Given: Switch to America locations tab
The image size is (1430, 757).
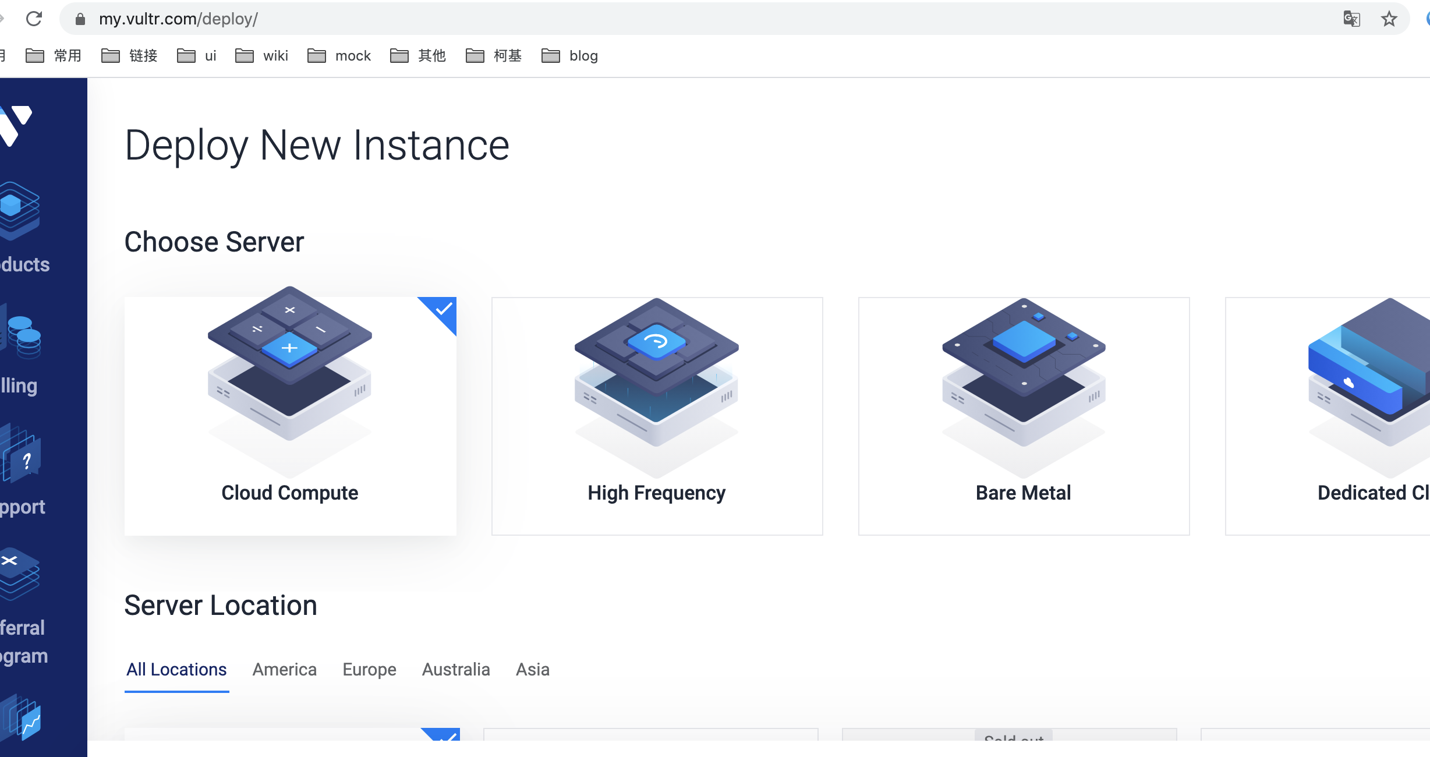Looking at the screenshot, I should [x=284, y=670].
